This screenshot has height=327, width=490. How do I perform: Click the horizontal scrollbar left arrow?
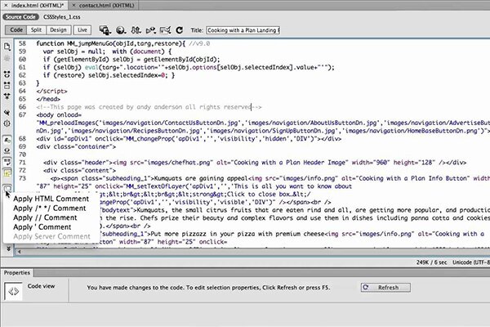pyautogui.click(x=20, y=252)
